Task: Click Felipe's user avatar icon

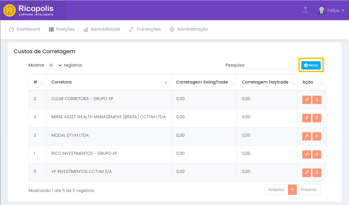Action: click(321, 10)
